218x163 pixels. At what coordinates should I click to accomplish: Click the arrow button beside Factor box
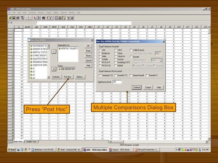(54, 69)
